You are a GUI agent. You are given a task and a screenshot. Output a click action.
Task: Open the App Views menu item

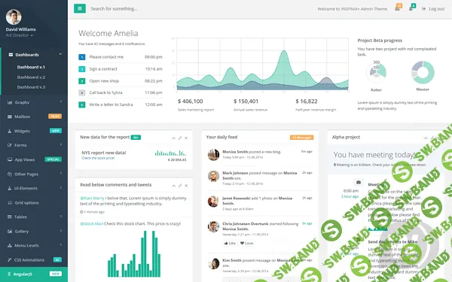click(35, 159)
